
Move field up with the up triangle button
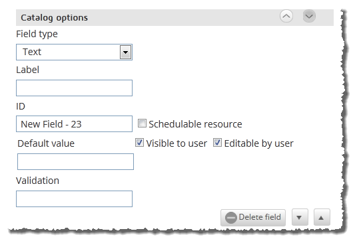[322, 217]
